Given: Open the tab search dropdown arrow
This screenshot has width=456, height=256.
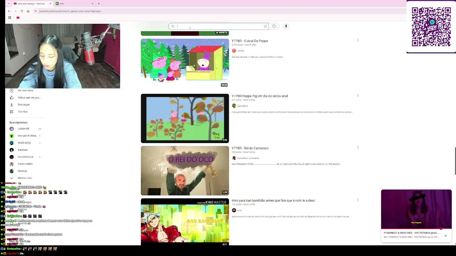Looking at the screenshot, I should click(x=9, y=4).
